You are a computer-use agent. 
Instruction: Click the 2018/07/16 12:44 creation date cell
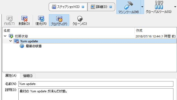coord(156,36)
